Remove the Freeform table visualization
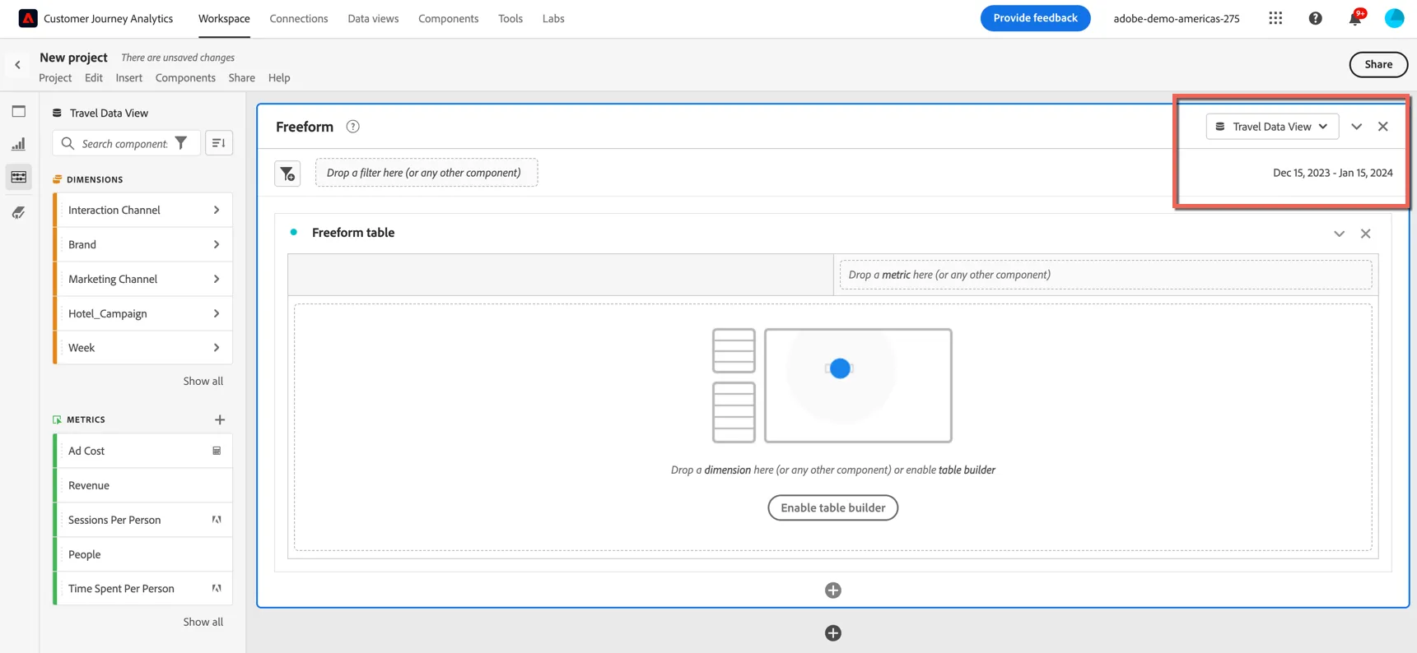The height and width of the screenshot is (653, 1417). [1366, 234]
